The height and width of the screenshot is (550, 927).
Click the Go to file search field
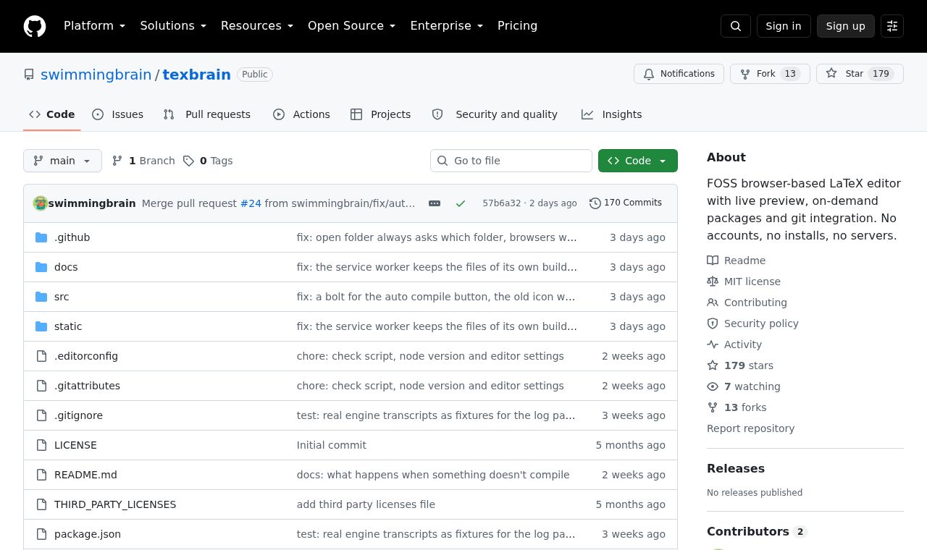(x=511, y=161)
